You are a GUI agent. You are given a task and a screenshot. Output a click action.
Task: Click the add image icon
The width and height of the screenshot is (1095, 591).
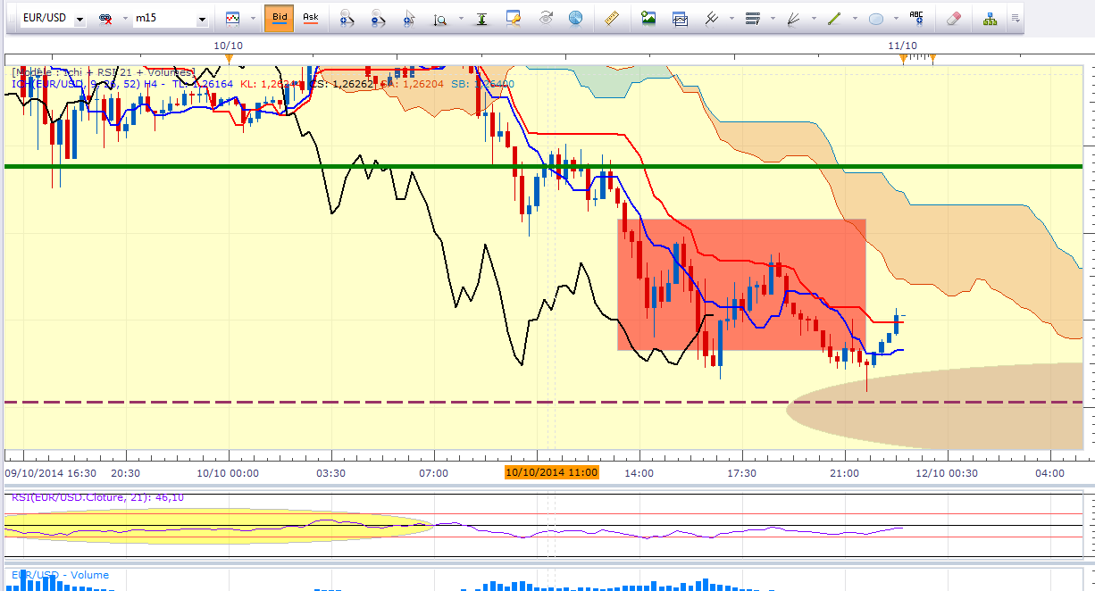[x=648, y=18]
